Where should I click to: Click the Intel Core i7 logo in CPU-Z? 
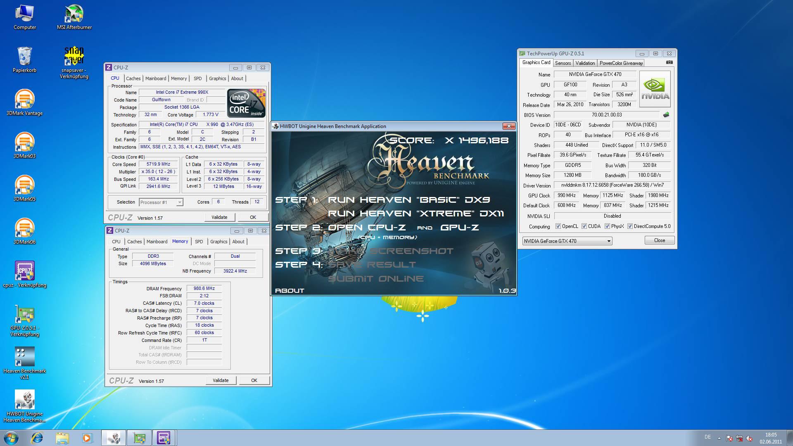pos(246,103)
